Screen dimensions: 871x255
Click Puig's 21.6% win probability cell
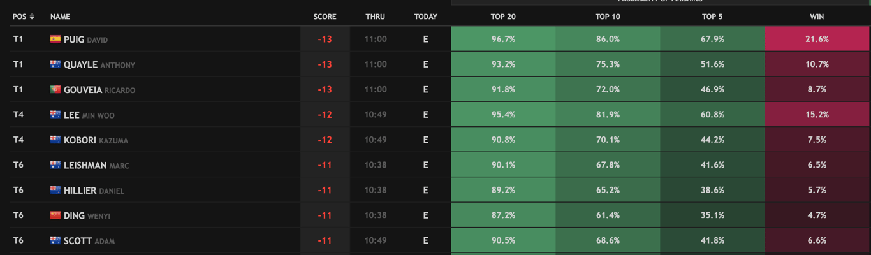(817, 40)
